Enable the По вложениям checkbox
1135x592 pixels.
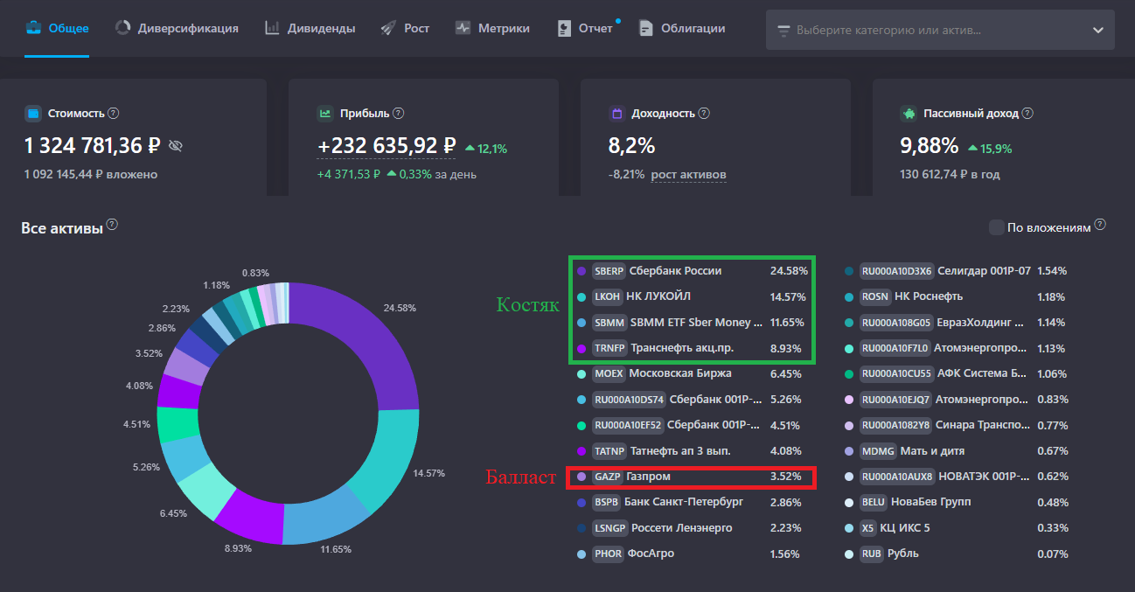(996, 227)
